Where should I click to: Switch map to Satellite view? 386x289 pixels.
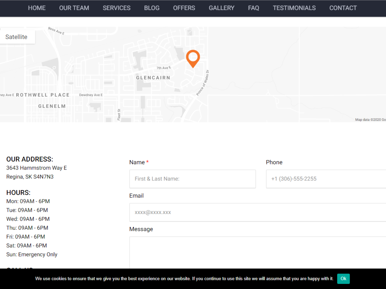point(17,37)
